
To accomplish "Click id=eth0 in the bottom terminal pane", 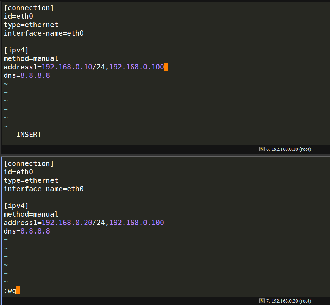I will click(19, 172).
